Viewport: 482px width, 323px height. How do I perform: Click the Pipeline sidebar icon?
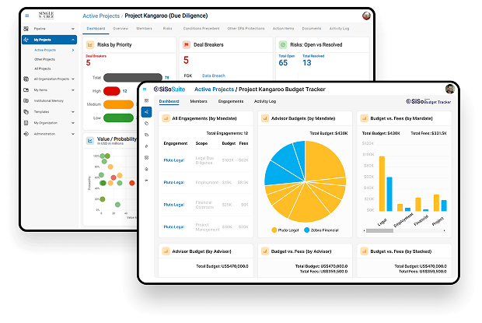pyautogui.click(x=26, y=29)
